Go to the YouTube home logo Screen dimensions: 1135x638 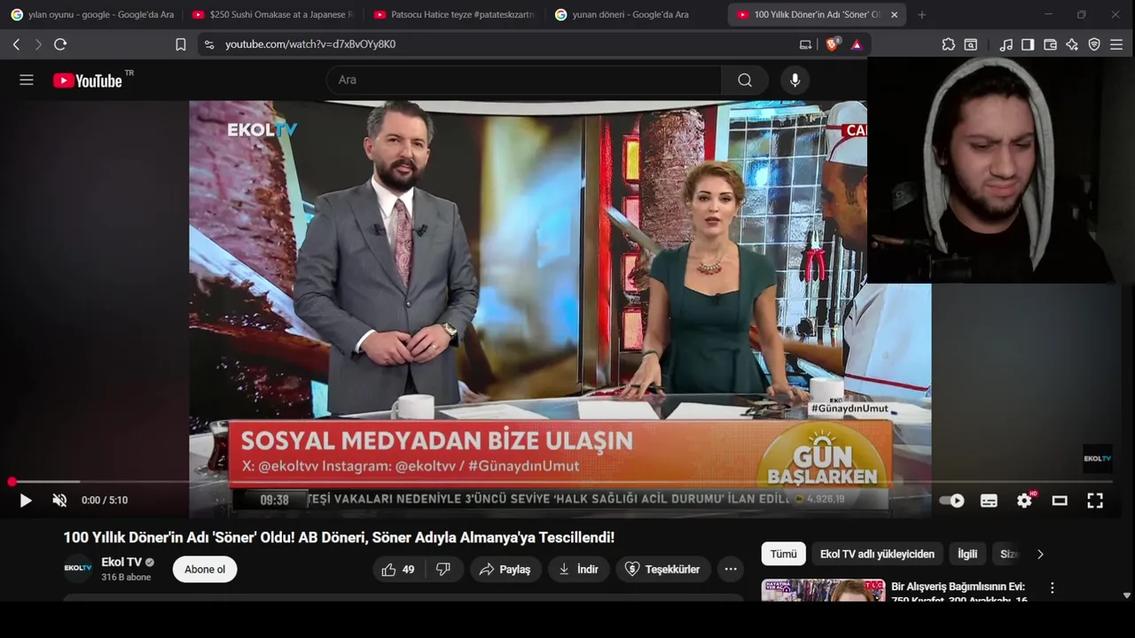pyautogui.click(x=87, y=81)
